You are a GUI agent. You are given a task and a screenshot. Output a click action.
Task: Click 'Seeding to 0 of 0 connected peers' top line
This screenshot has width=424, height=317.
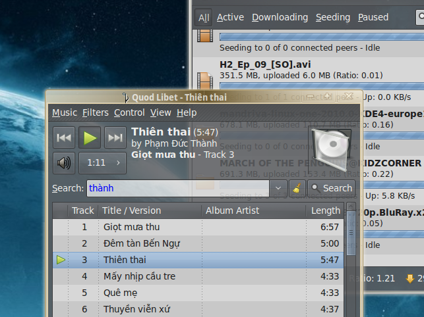click(x=299, y=48)
